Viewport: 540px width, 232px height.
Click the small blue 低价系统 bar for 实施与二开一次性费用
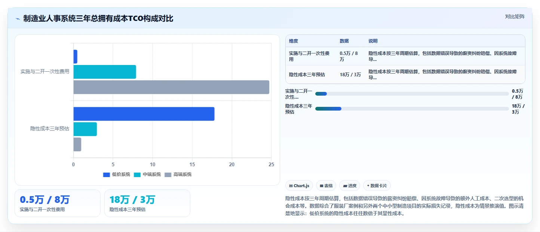(75, 56)
